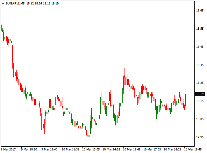Click the SUGAR11,M5 chart title text
207x153 pixels.
coord(15,4)
